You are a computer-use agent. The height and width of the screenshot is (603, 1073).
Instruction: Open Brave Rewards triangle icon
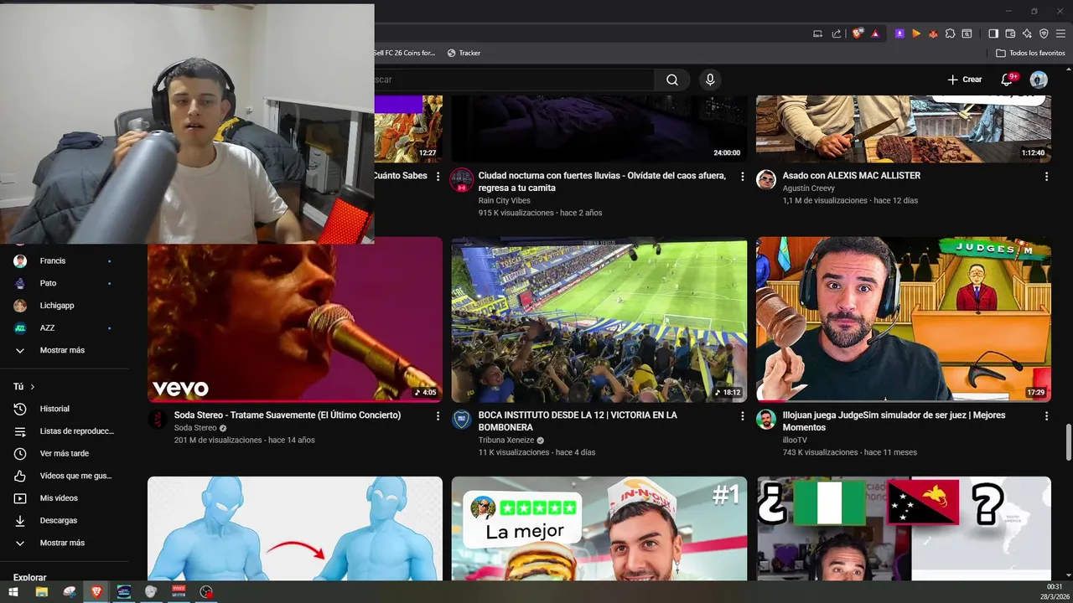pos(874,33)
